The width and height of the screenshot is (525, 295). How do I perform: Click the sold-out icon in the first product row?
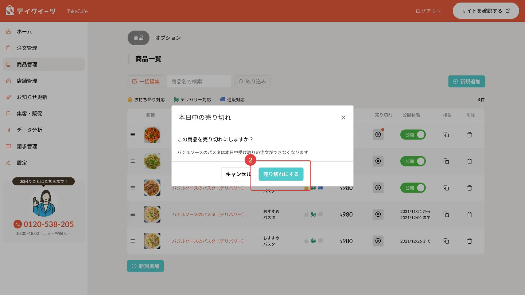(x=378, y=135)
